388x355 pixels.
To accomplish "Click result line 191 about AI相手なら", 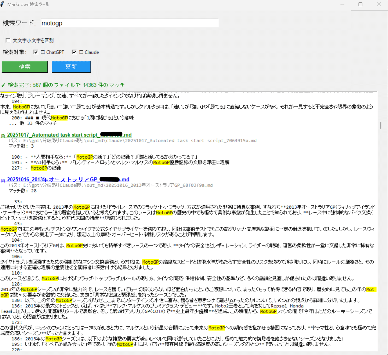I will (120, 162).
